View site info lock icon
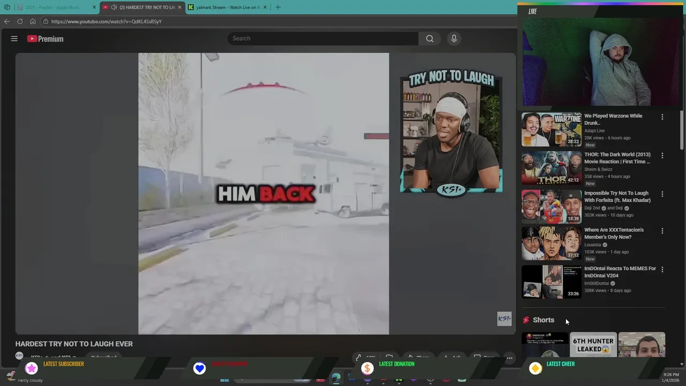The image size is (686, 386). click(46, 21)
